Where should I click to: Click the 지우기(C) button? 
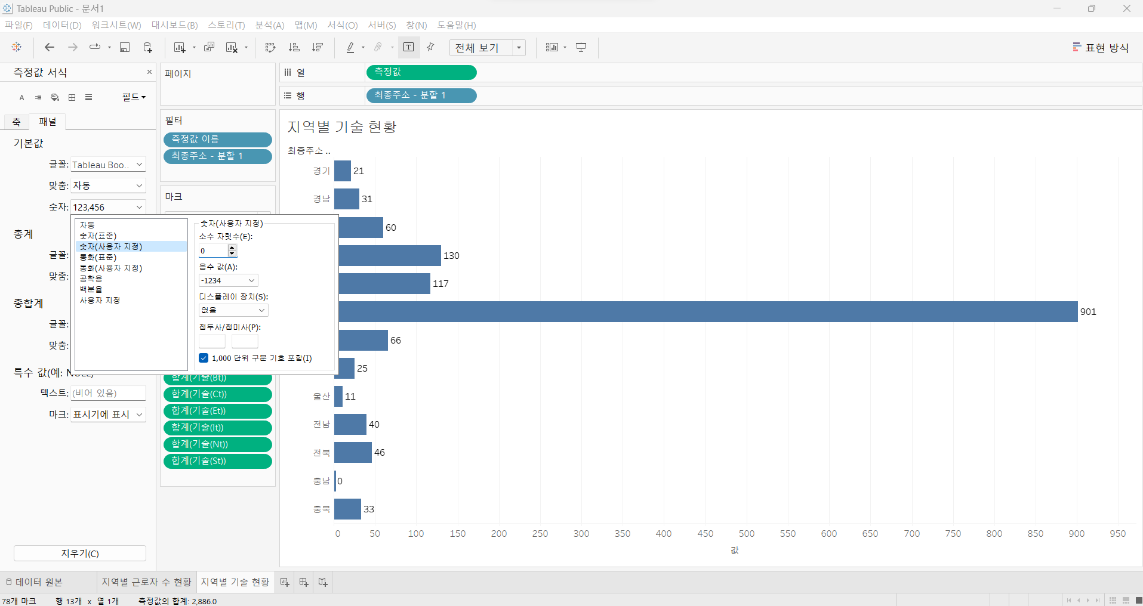80,554
